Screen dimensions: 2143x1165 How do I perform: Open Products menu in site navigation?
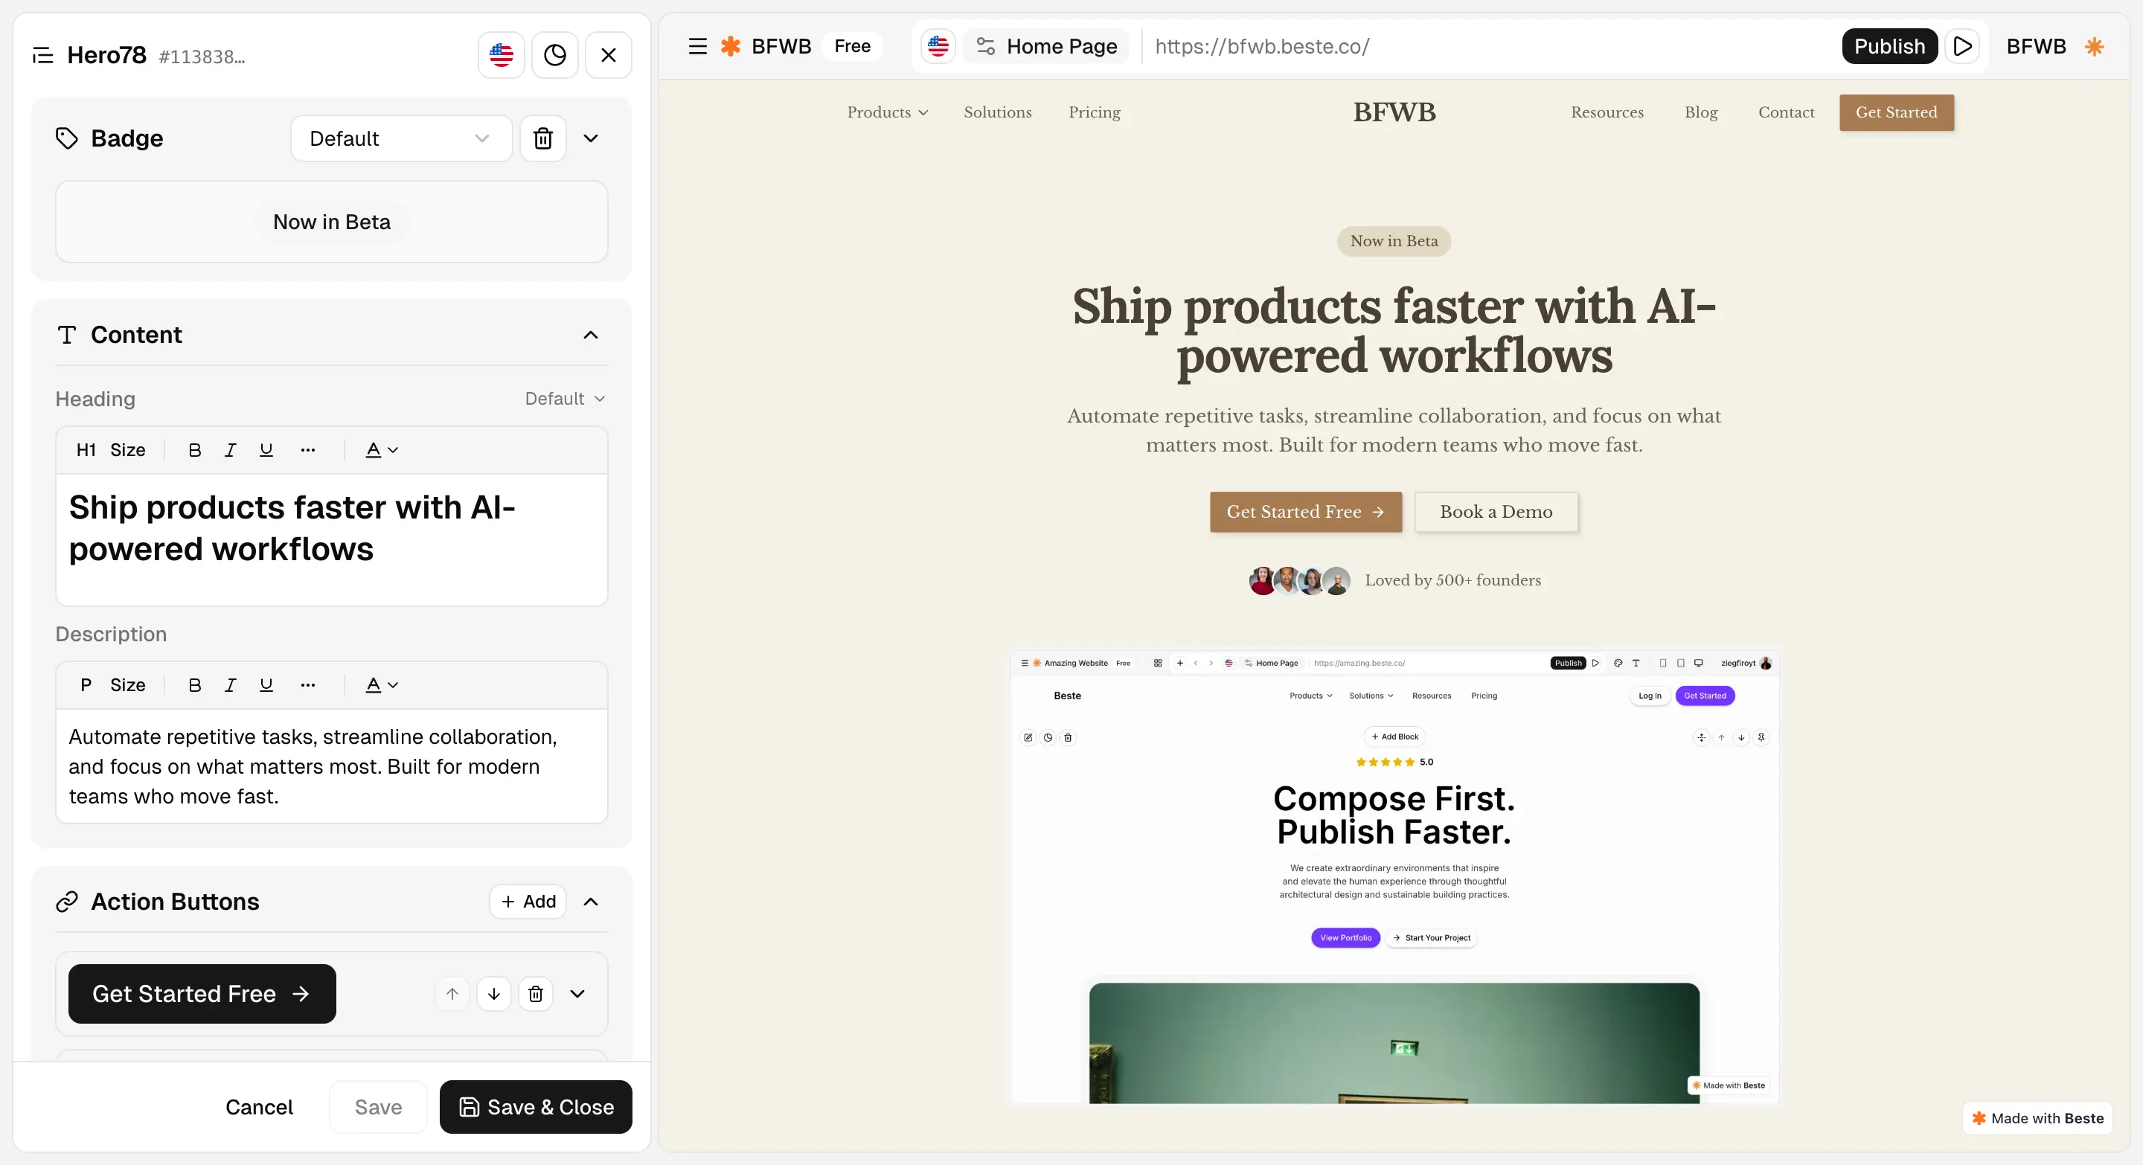[x=887, y=112]
